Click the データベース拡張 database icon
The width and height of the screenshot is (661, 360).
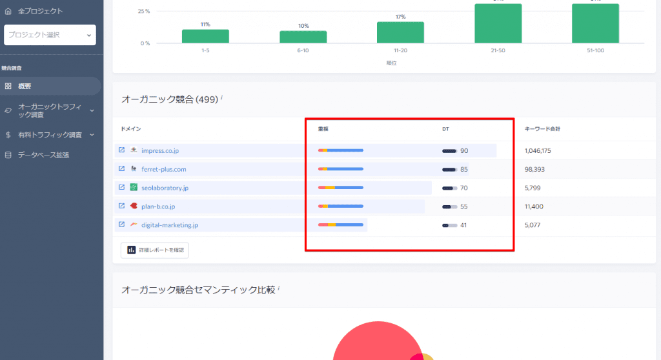pos(8,155)
